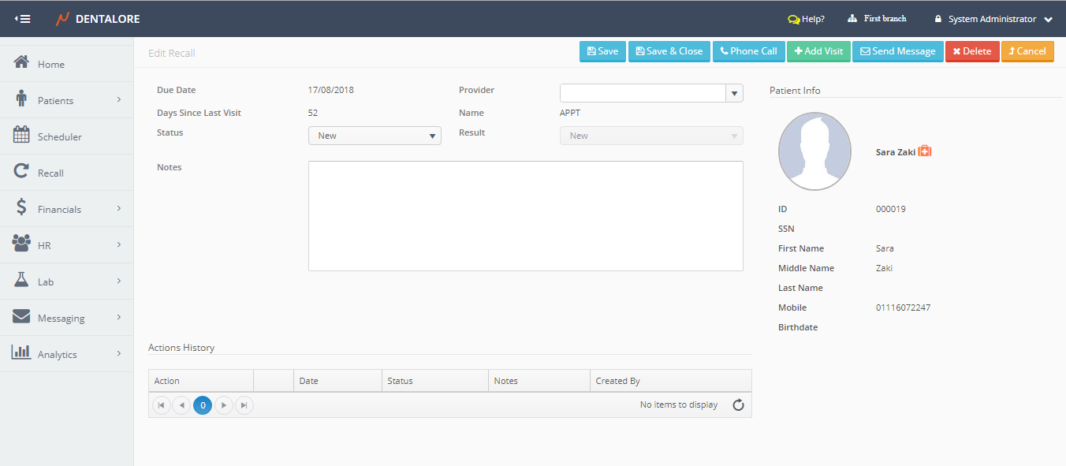Click inside the Notes text area
Image resolution: width=1066 pixels, height=466 pixels.
click(x=525, y=216)
